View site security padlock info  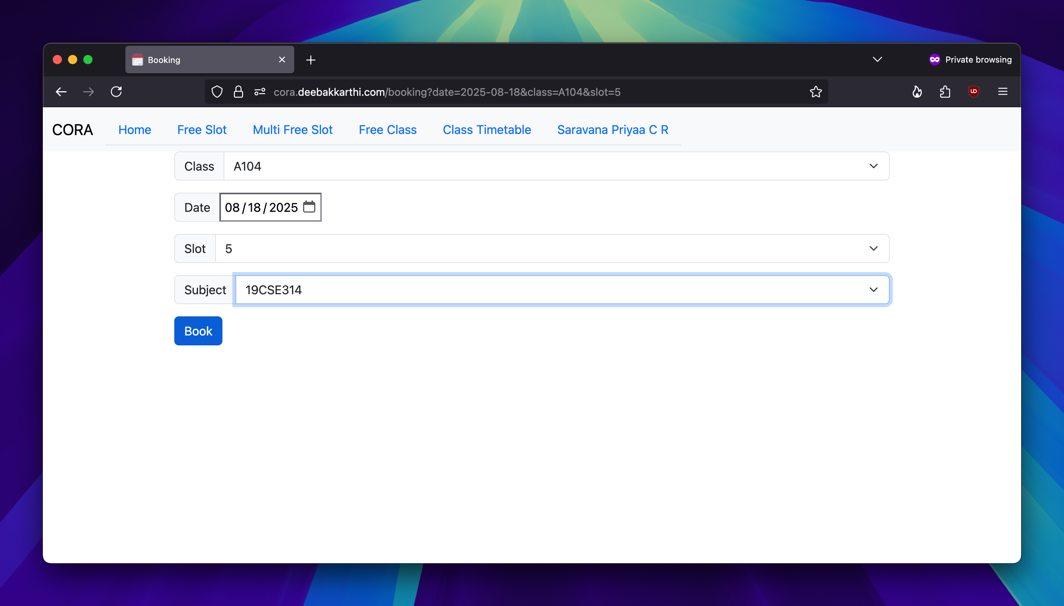[238, 92]
